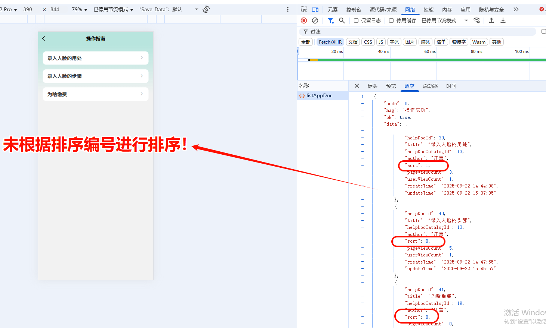Screen dimensions: 546x328
Task: Toggle the device toolbar icon
Action: 315,9
